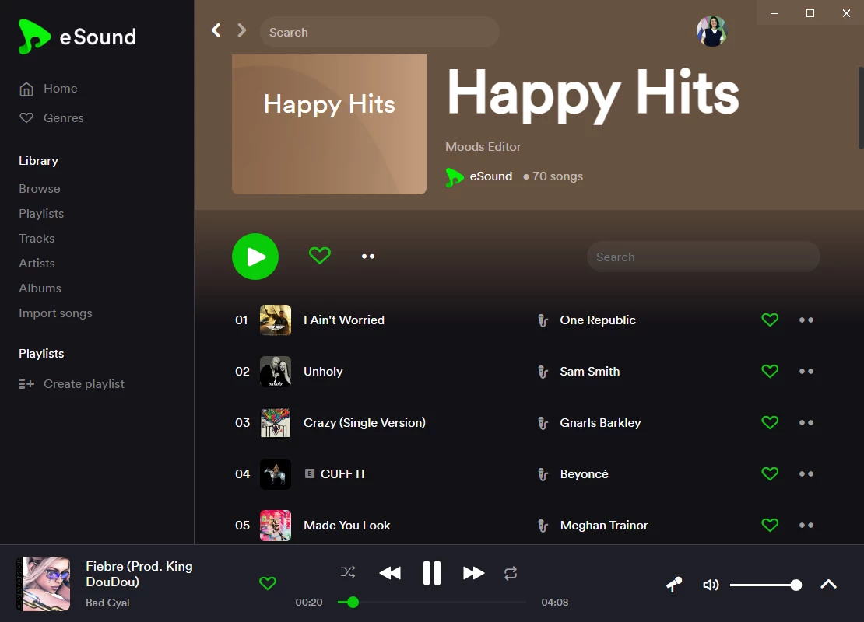Open the Sam Smith artist link

[589, 372]
